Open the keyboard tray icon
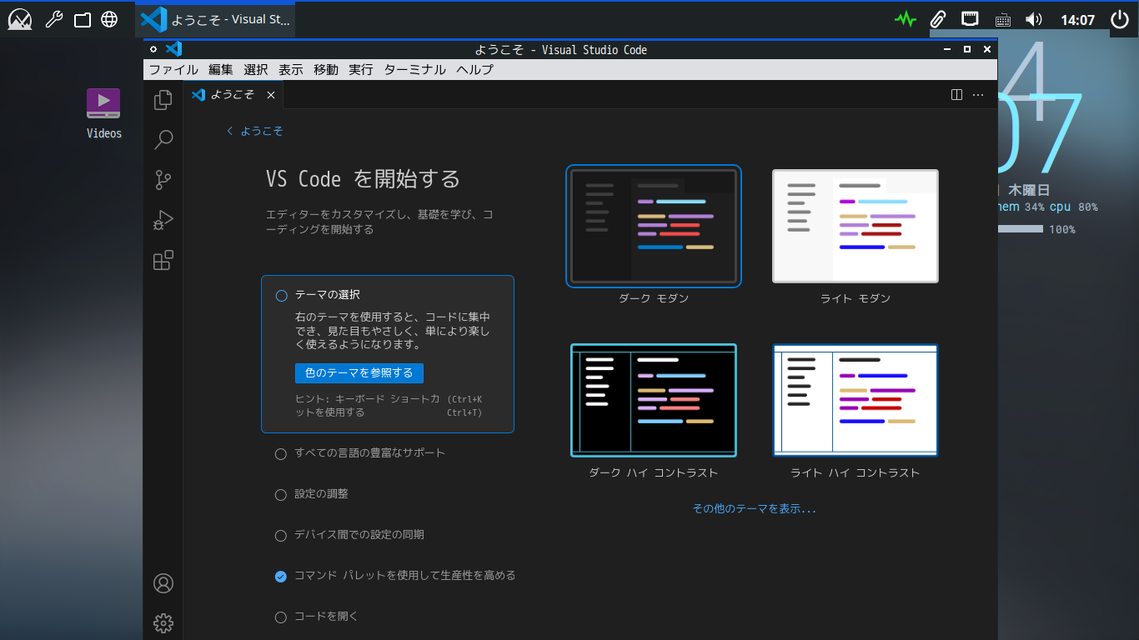The image size is (1139, 640). (1003, 19)
